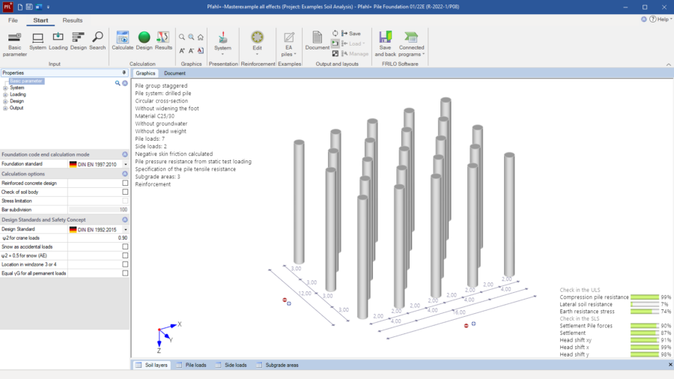Enable Reinforced concrete design checkbox
Image resolution: width=674 pixels, height=379 pixels.
(x=124, y=183)
